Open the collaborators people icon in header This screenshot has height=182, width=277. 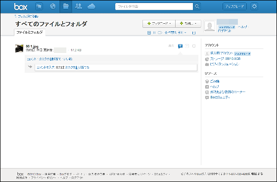coord(79,6)
